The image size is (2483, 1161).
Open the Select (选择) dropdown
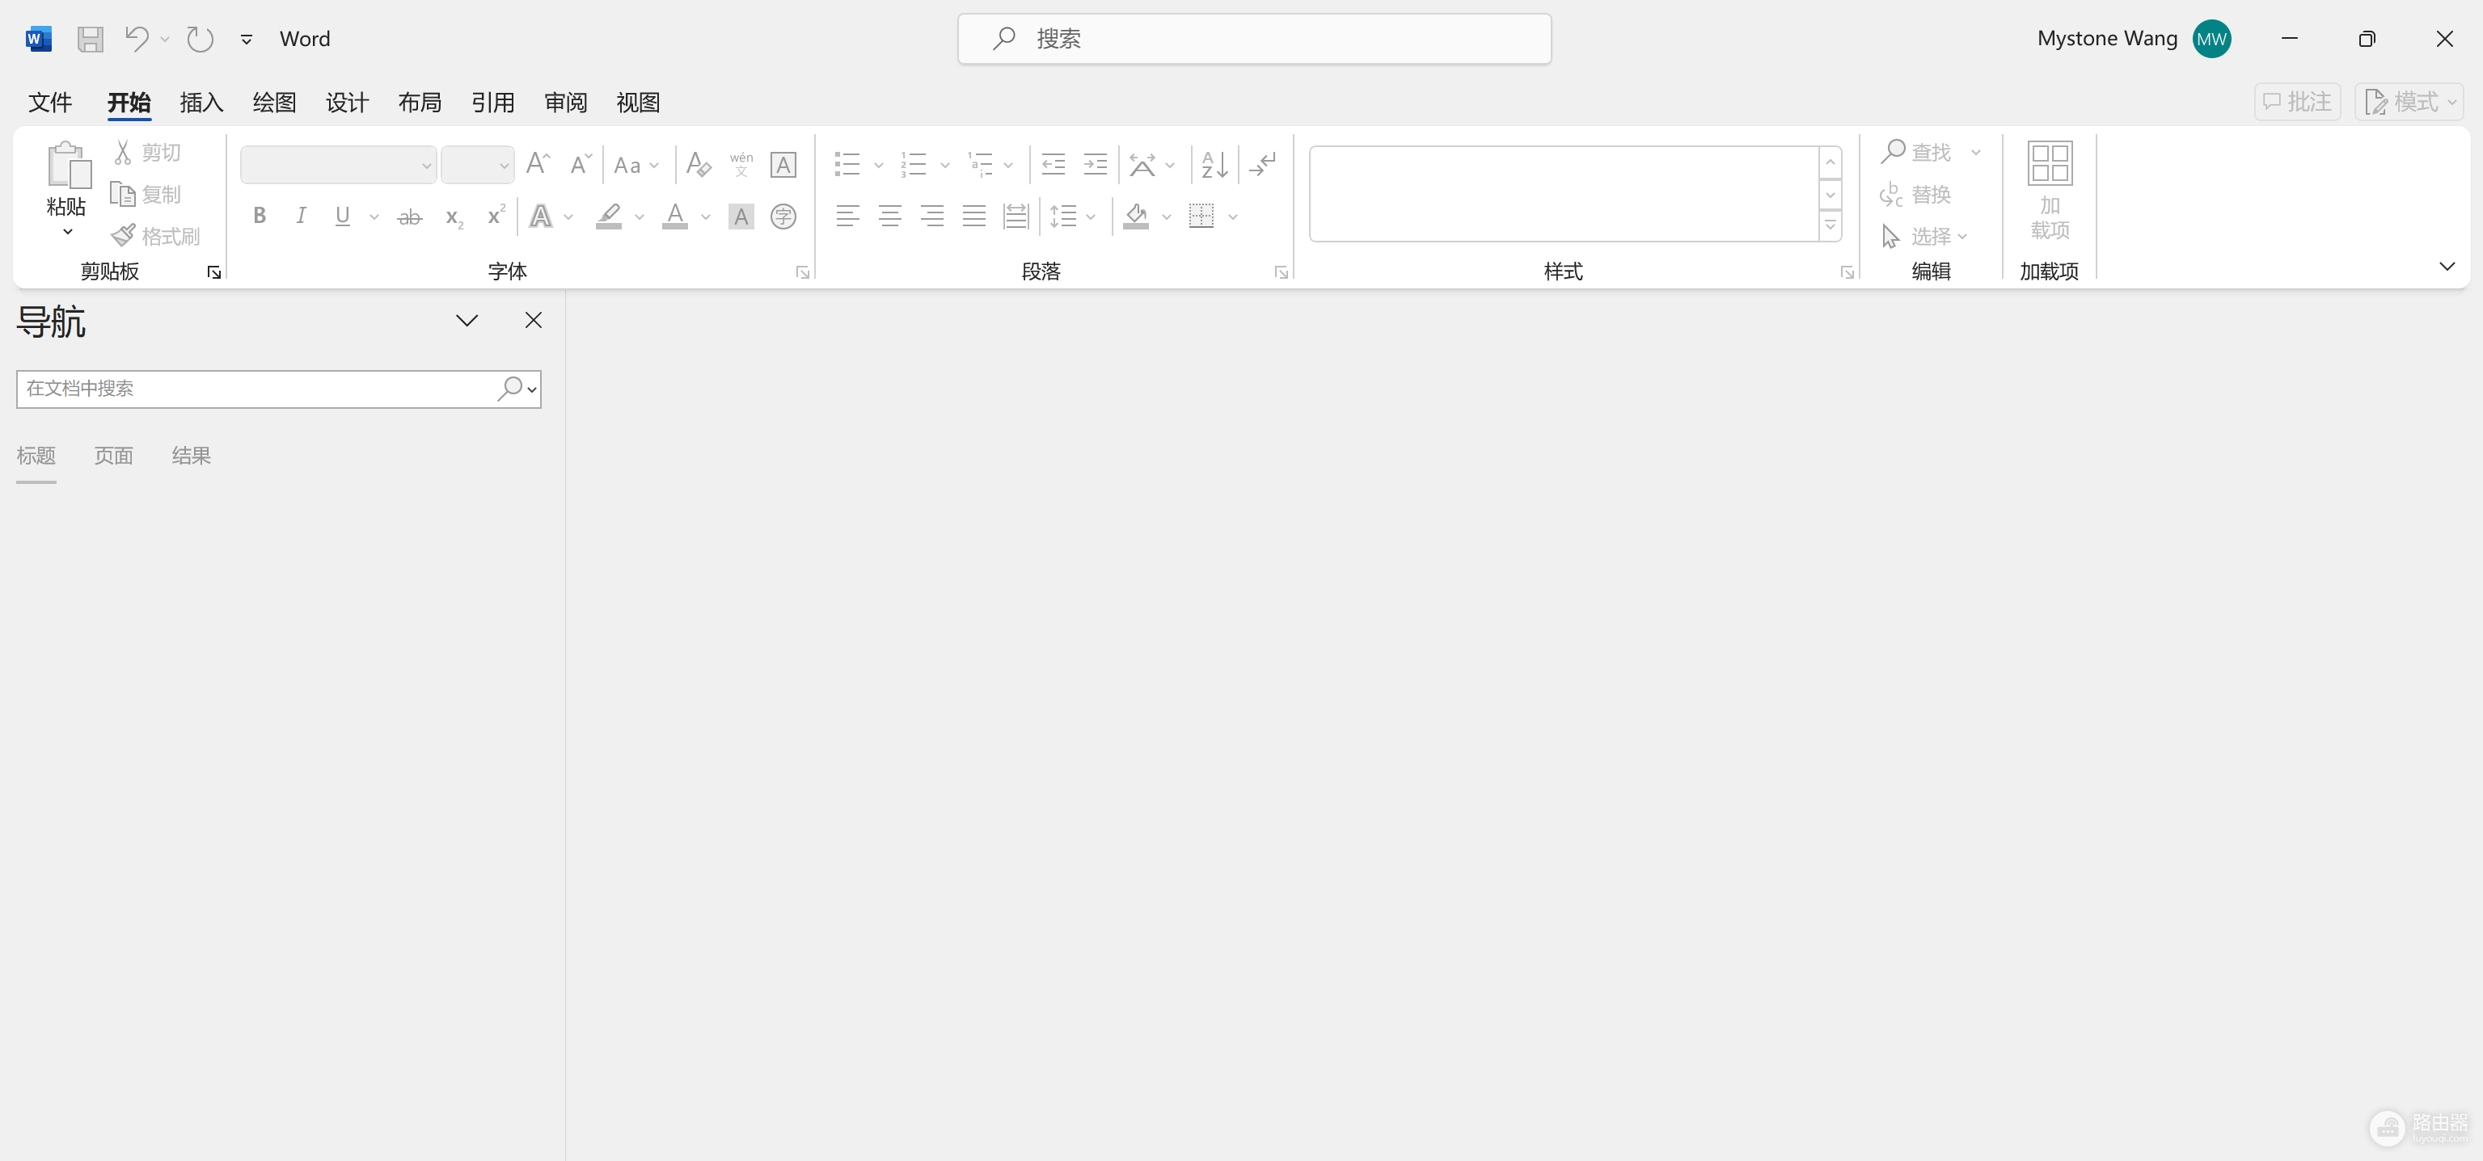click(x=1925, y=236)
